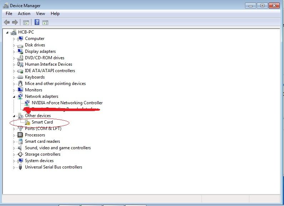Viewport: 284px width, 206px height.
Task: Click the HCB-PC computer root icon
Action: tap(14, 32)
